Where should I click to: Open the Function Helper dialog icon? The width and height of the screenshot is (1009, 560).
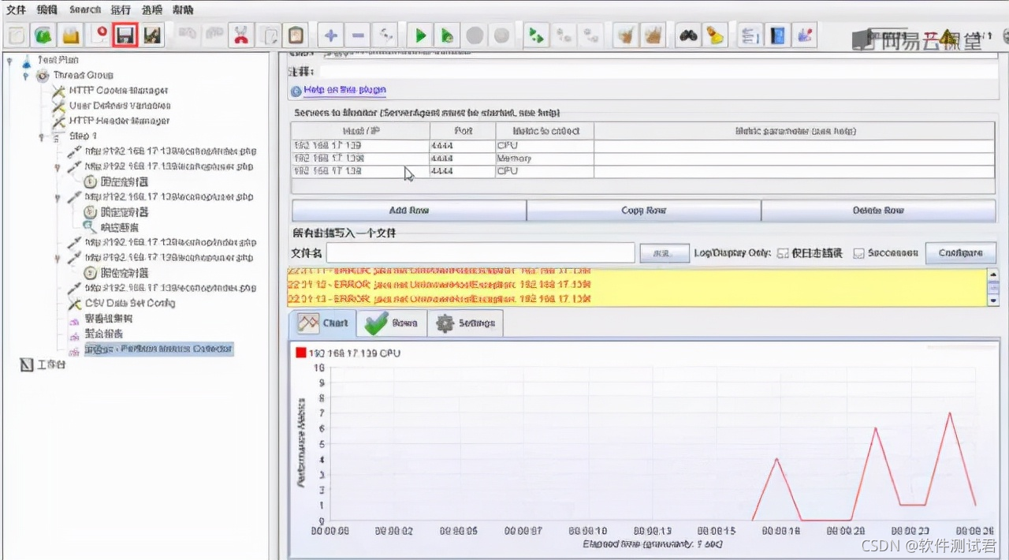pyautogui.click(x=750, y=35)
